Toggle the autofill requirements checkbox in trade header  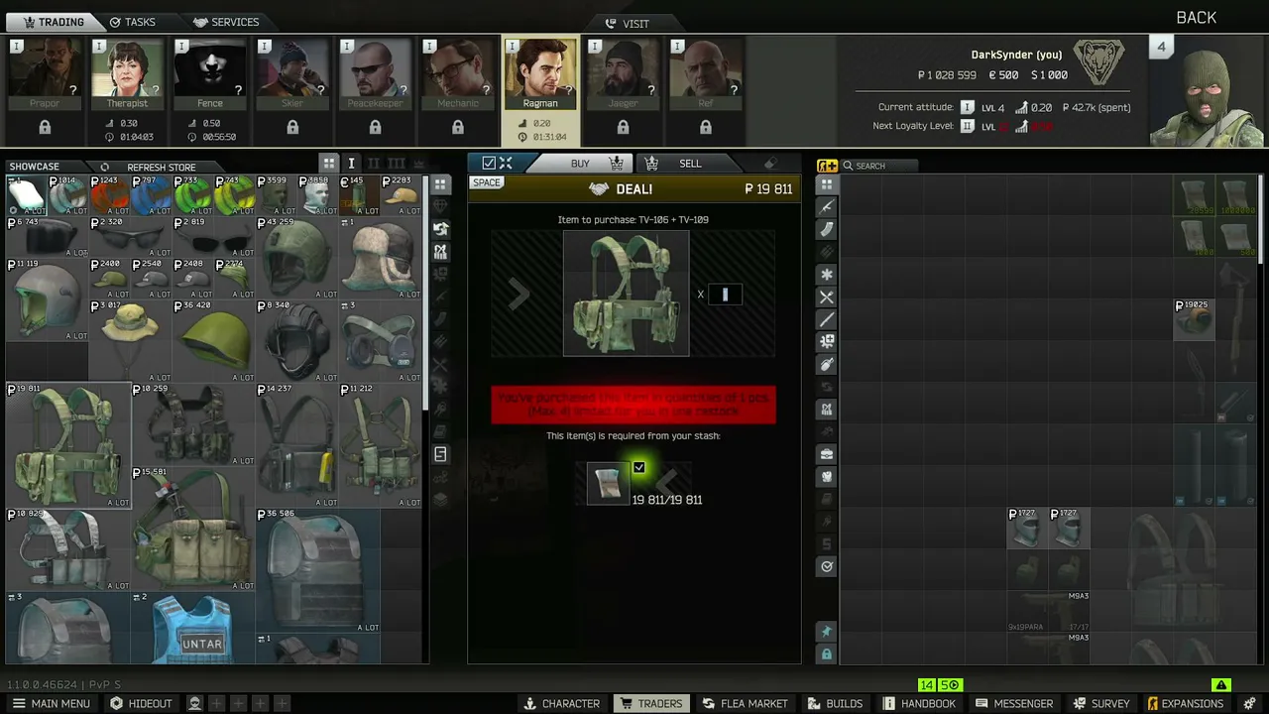point(489,164)
